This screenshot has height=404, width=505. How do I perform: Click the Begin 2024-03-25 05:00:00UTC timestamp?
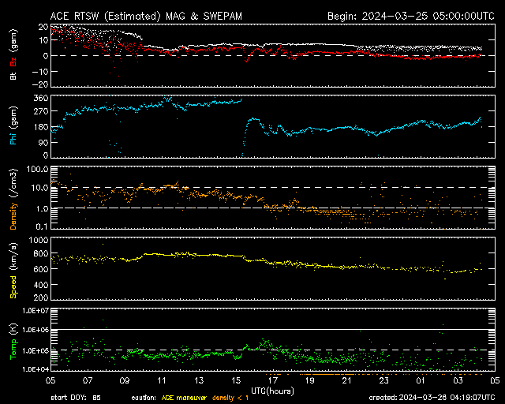point(411,16)
